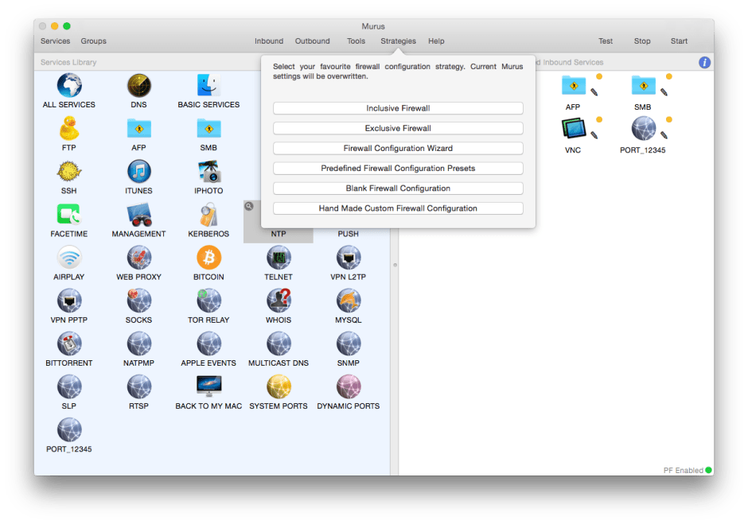Open the BITCOIN service icon
The height and width of the screenshot is (524, 748).
(x=208, y=257)
